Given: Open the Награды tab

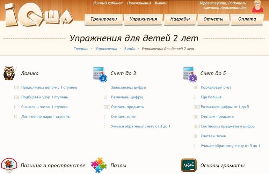Looking at the screenshot, I should click(180, 19).
